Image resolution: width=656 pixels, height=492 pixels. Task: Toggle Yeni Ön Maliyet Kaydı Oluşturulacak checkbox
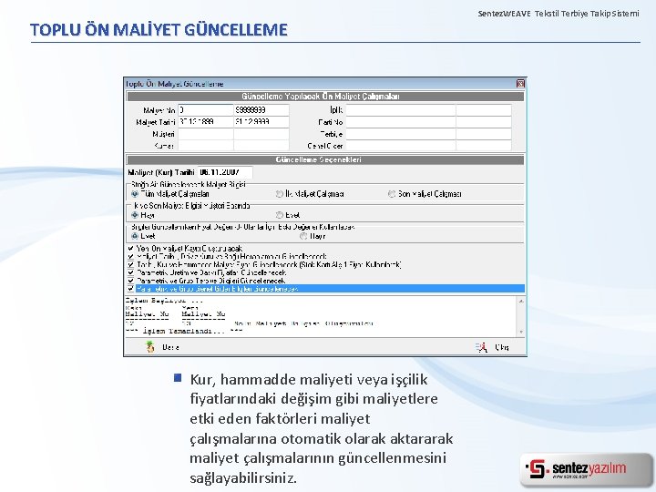(130, 249)
